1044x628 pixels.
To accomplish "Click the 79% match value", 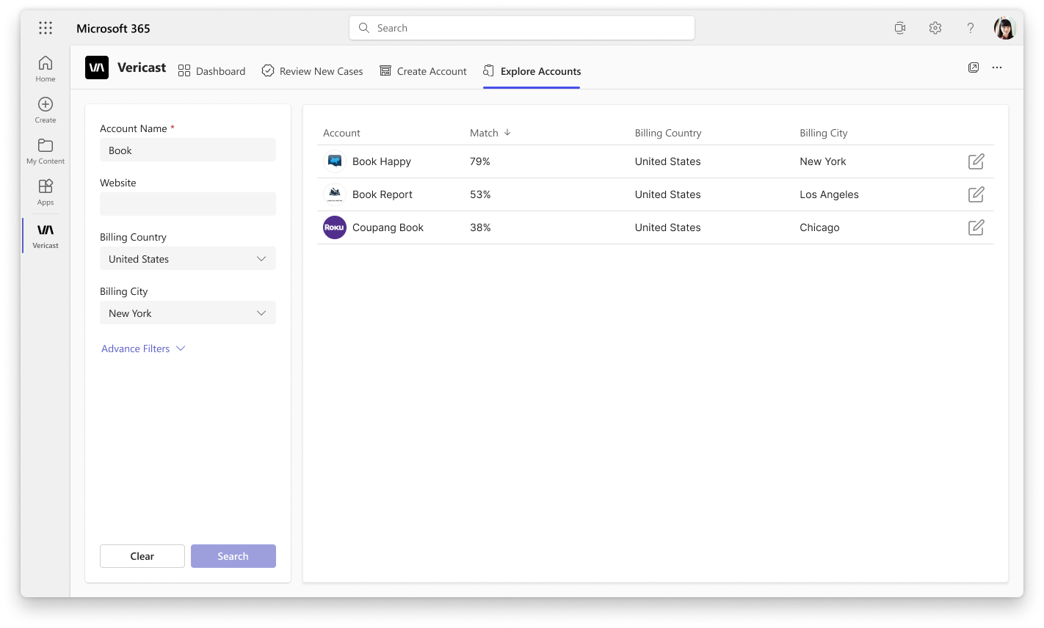I will [x=480, y=161].
